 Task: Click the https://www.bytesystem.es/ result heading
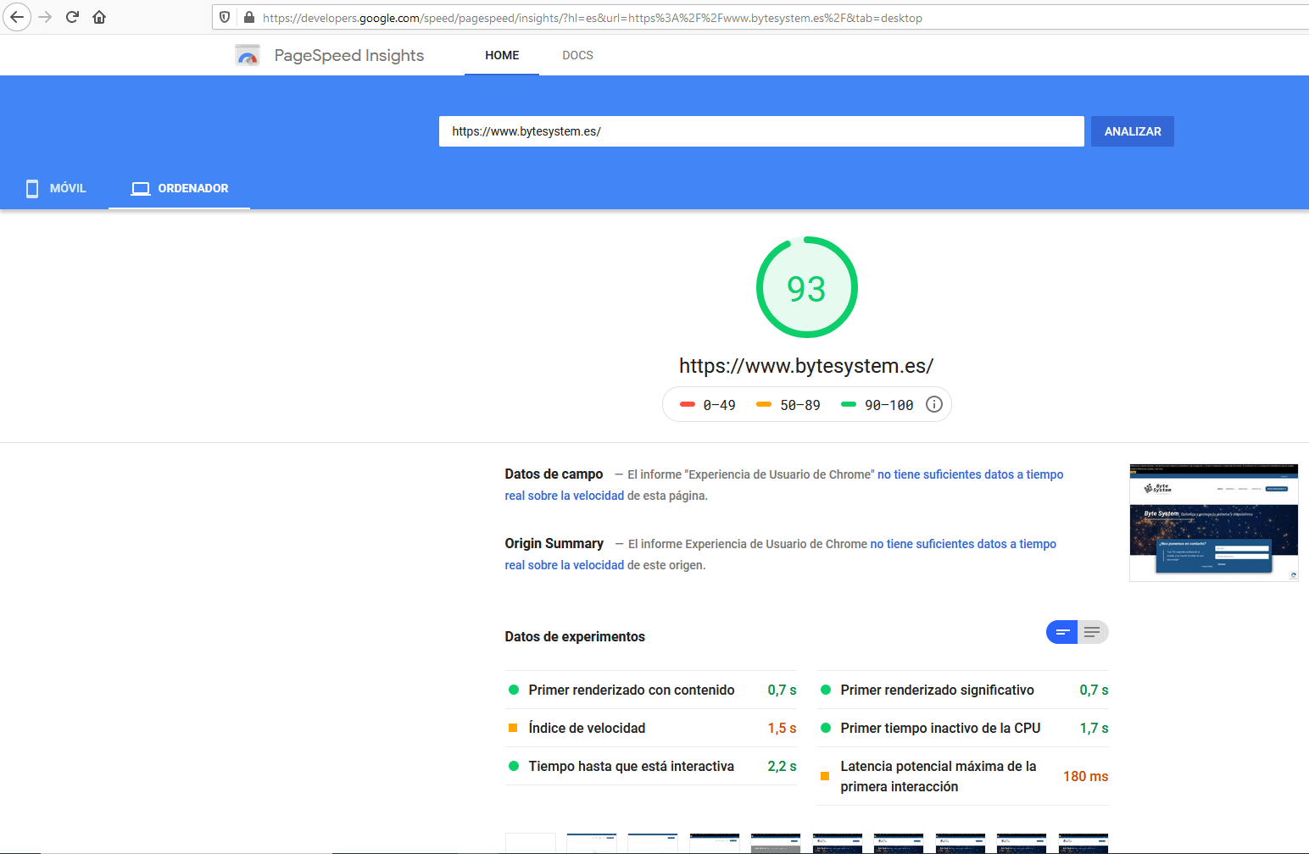click(806, 366)
